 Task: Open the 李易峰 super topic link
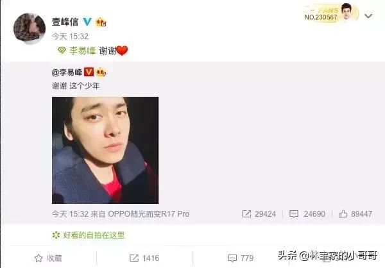82,51
